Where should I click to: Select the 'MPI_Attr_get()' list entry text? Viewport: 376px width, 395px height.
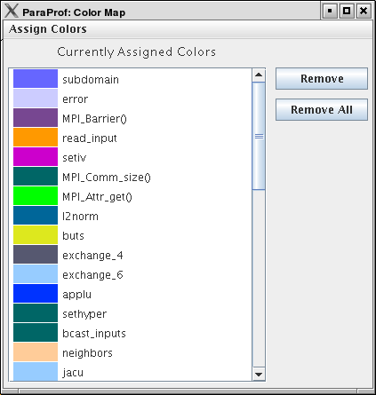coord(97,197)
